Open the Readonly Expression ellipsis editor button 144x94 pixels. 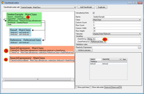point(139,47)
